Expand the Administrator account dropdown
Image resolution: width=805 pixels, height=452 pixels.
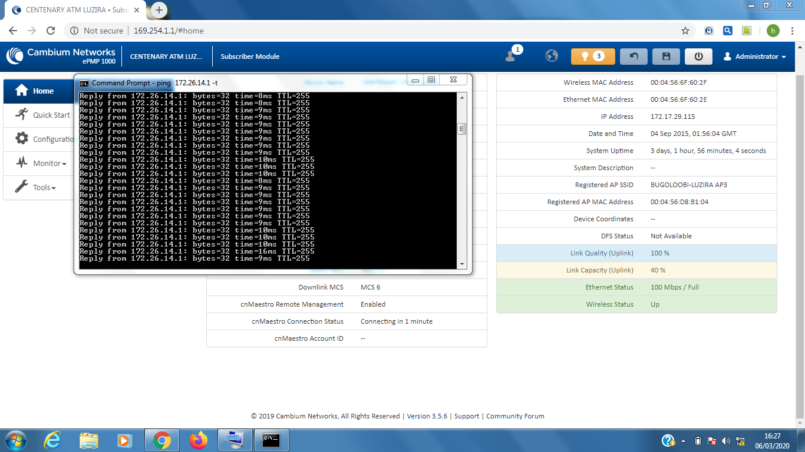click(x=755, y=56)
